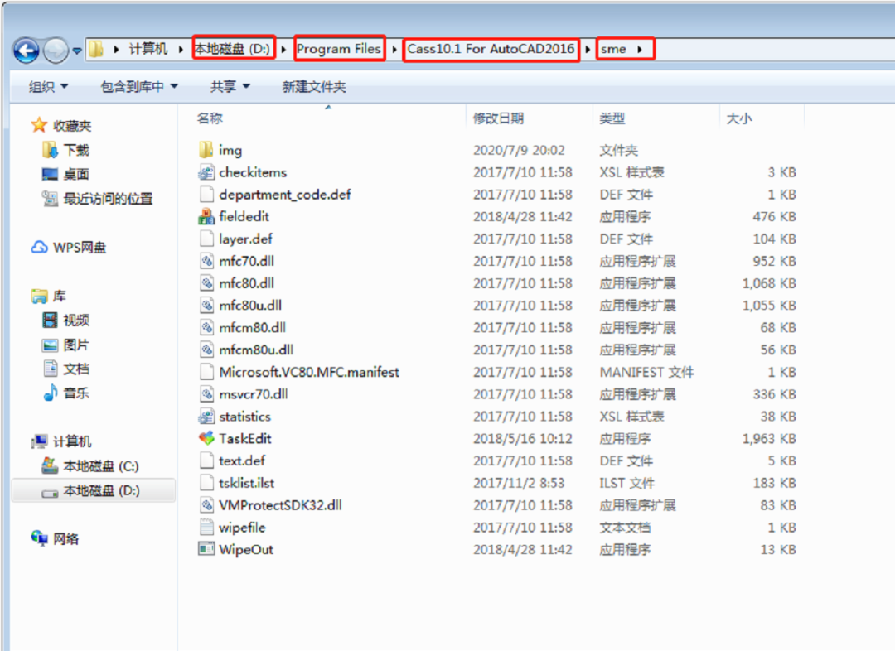The image size is (895, 651).
Task: Select statistics XSL file icon
Action: point(206,417)
